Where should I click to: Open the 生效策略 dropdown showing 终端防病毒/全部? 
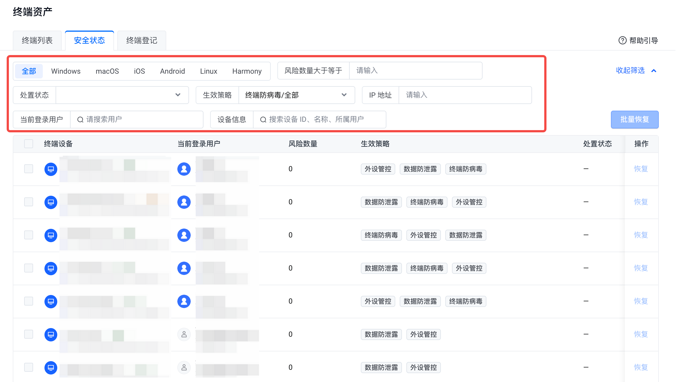click(x=296, y=95)
